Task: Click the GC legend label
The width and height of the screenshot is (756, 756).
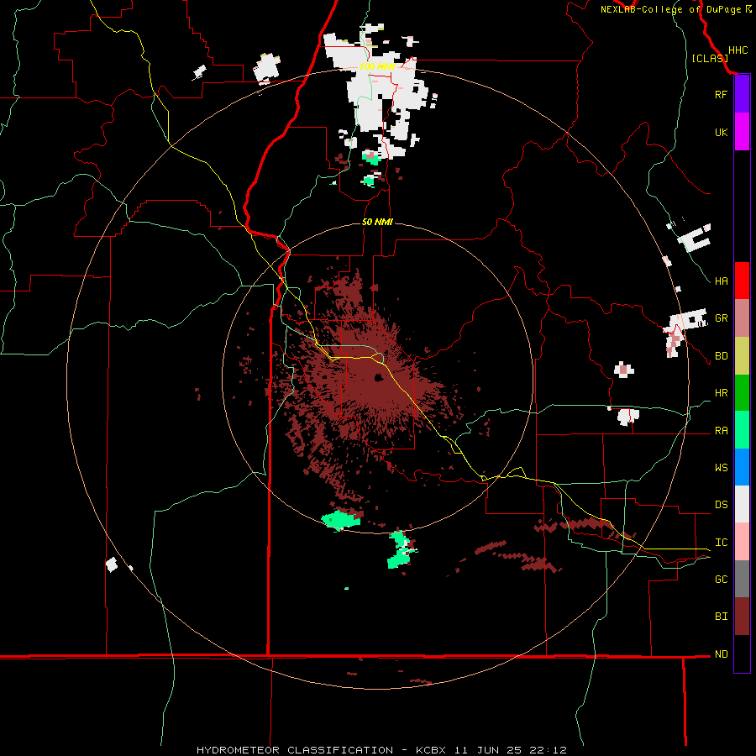Action: (x=721, y=580)
